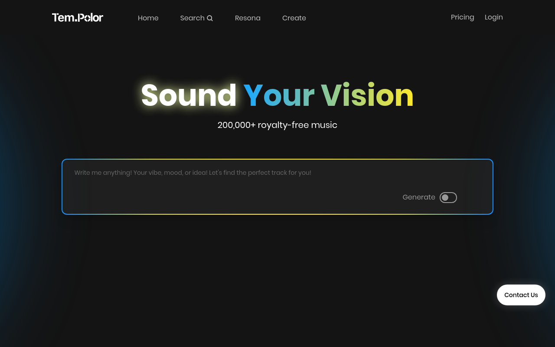Click the magnifying glass icon beside Search

click(x=210, y=18)
